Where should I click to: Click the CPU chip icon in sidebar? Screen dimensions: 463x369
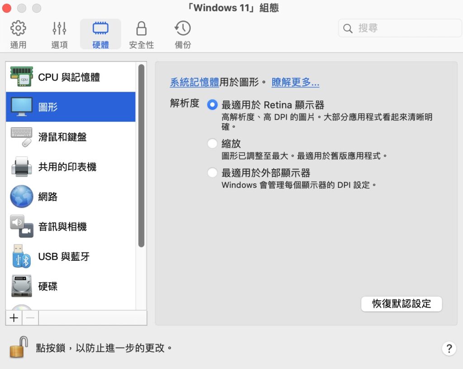(x=22, y=77)
